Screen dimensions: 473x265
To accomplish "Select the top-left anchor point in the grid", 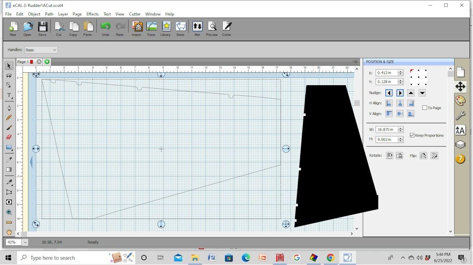I will pyautogui.click(x=412, y=71).
